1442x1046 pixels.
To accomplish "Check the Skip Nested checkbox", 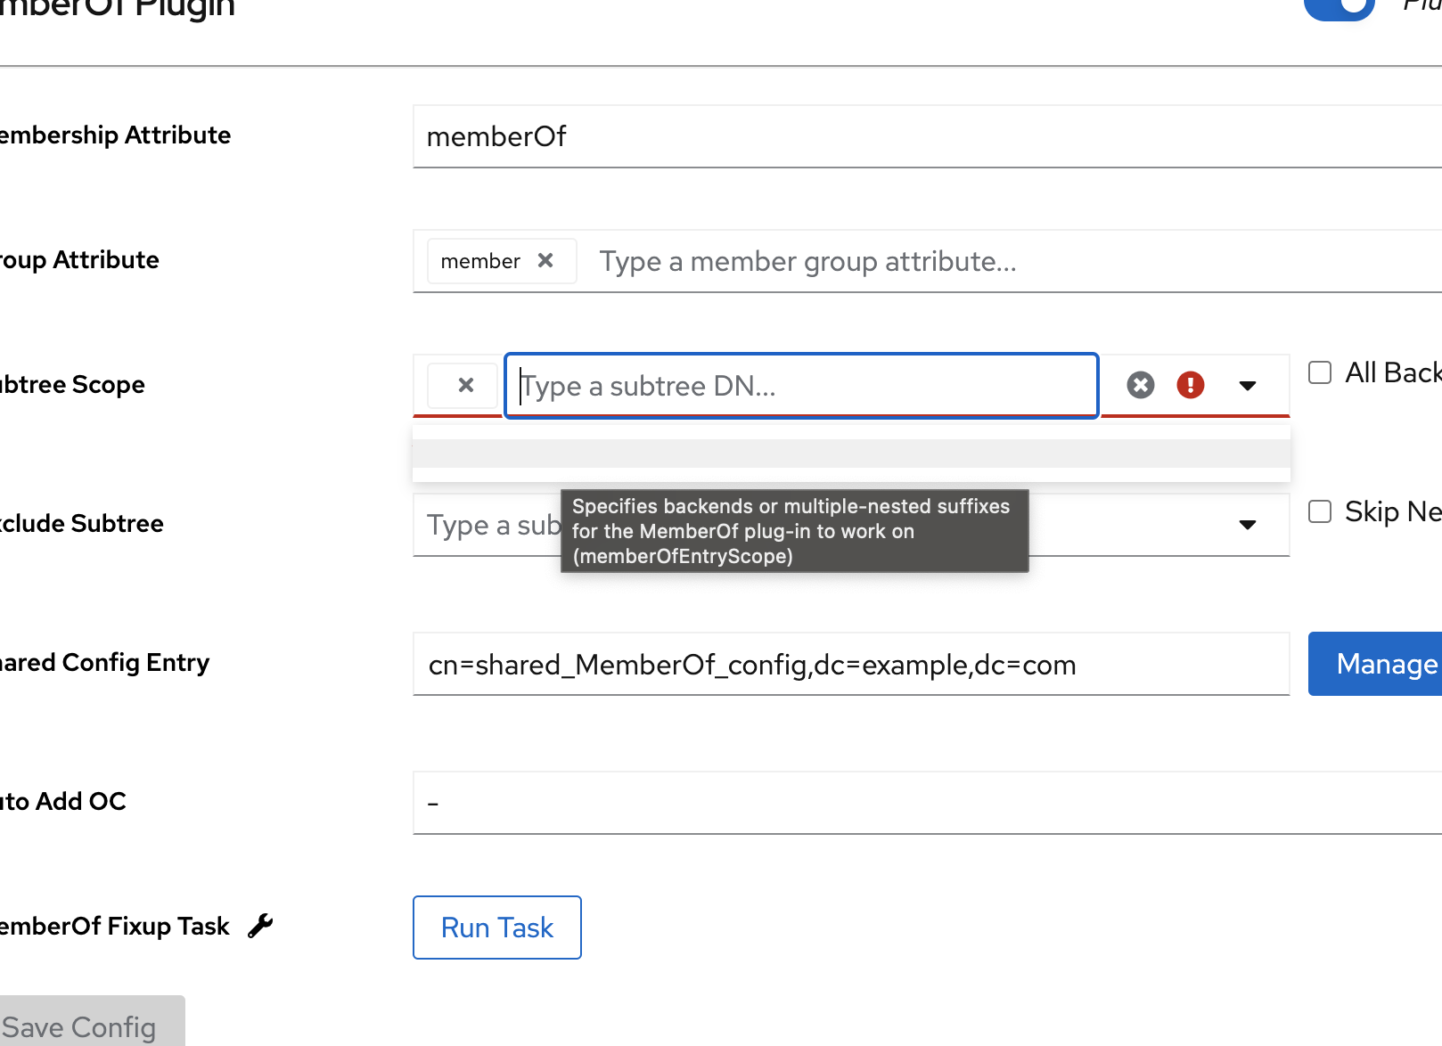I will (x=1320, y=511).
